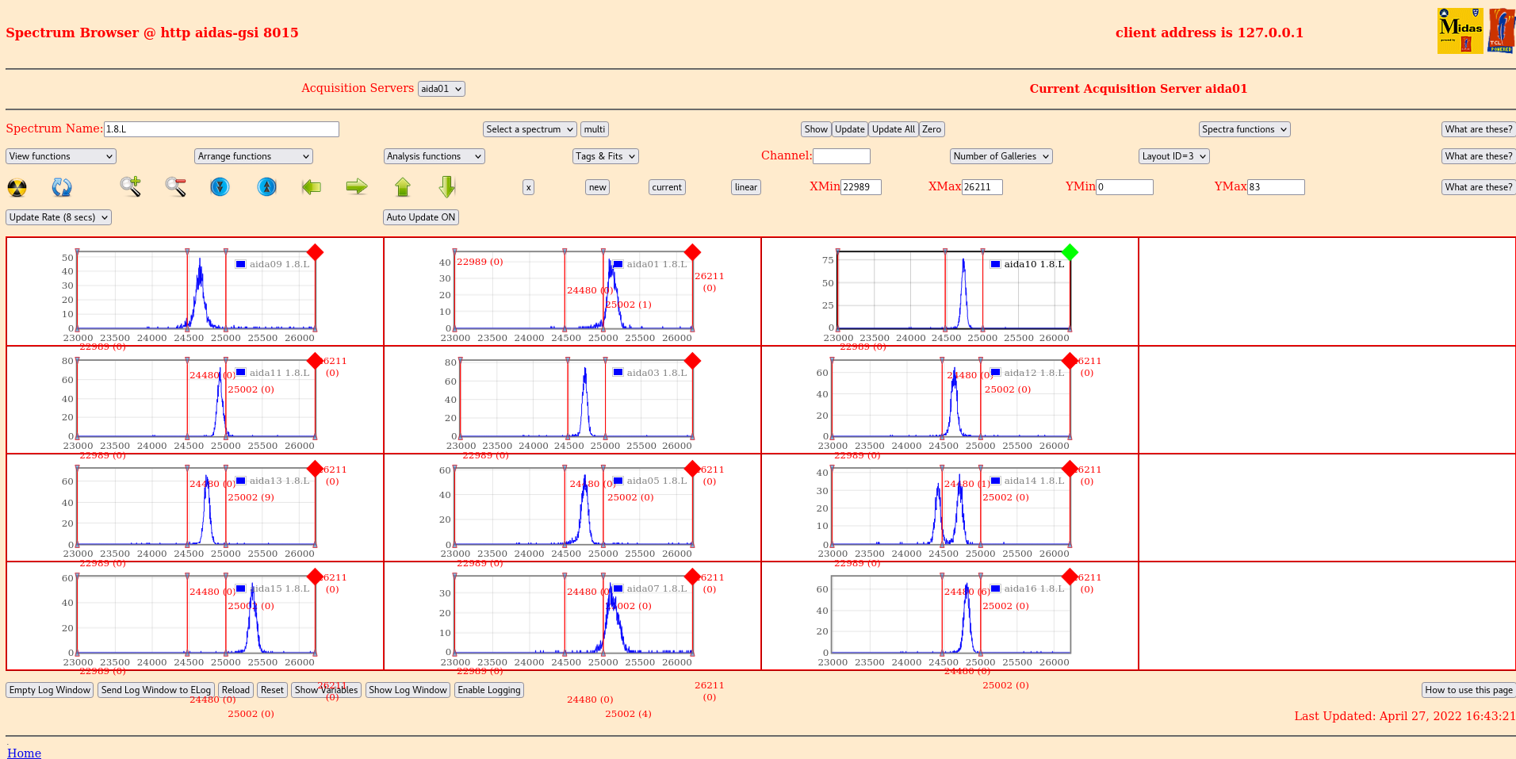
Task: Click Empty Log Window button
Action: (x=50, y=690)
